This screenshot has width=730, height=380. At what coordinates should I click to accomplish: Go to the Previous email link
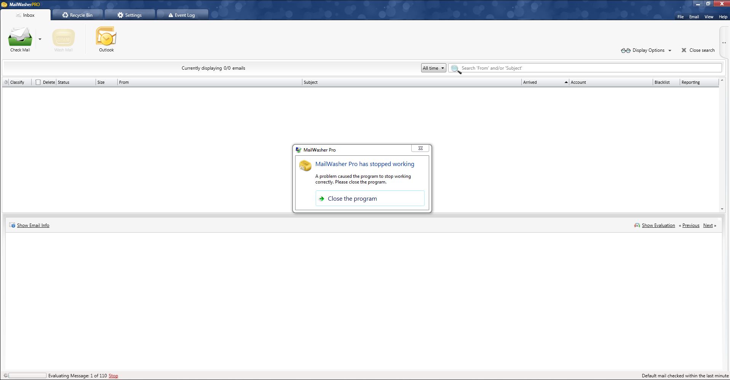point(691,225)
